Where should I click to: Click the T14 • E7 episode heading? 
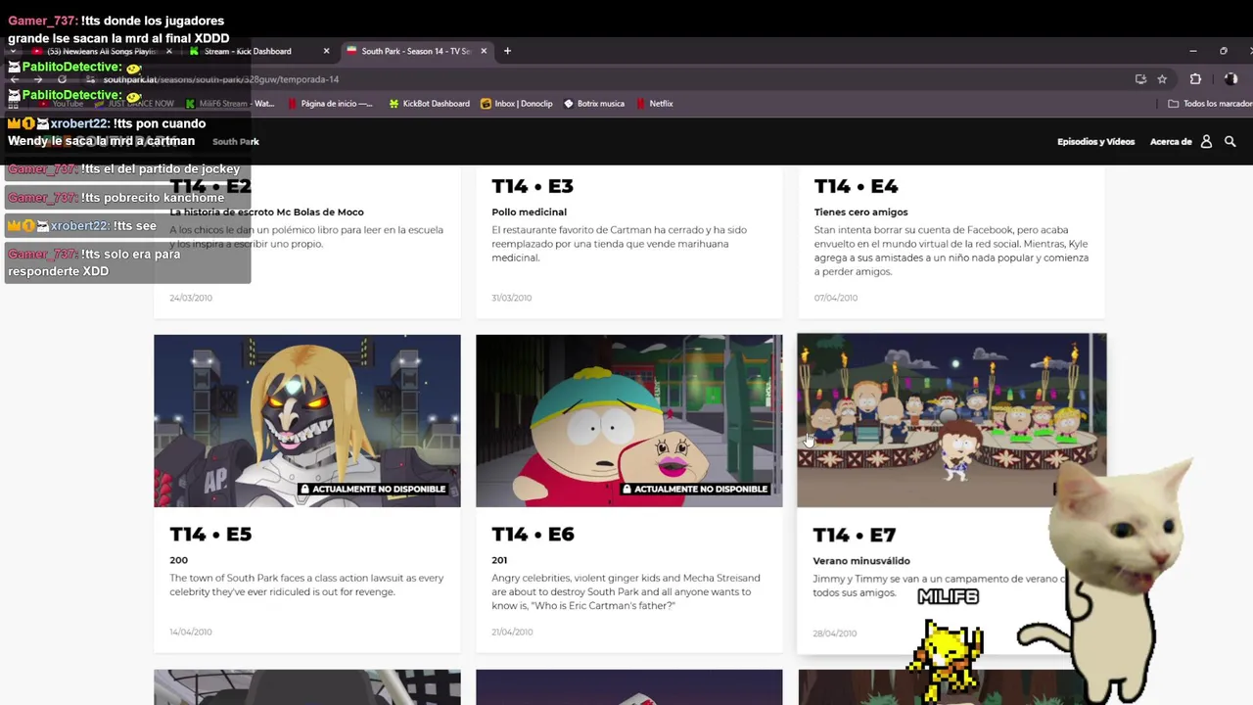[854, 536]
